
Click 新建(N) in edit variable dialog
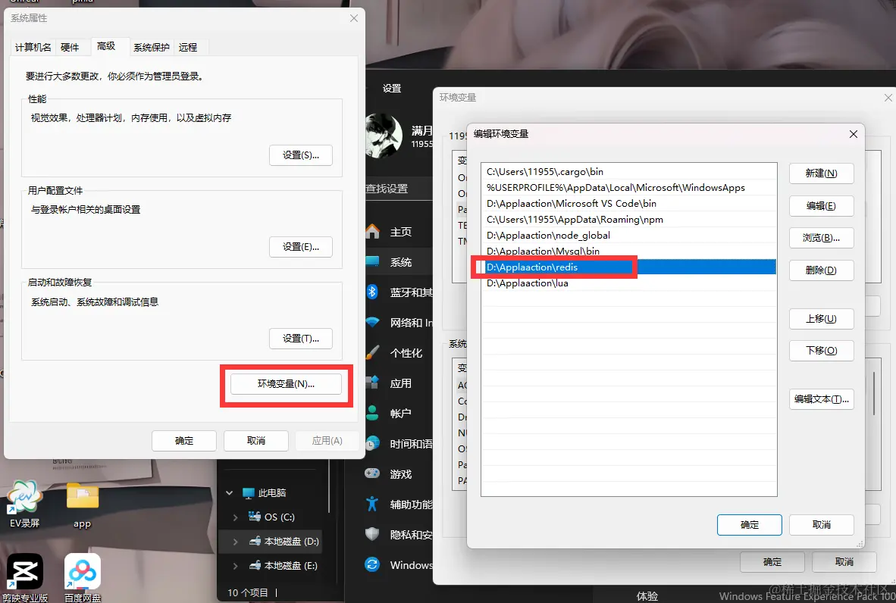821,173
